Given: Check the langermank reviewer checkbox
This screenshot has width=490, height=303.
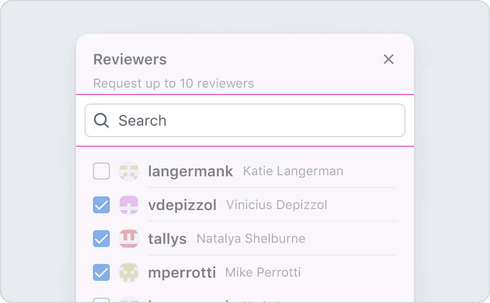Looking at the screenshot, I should click(x=101, y=171).
